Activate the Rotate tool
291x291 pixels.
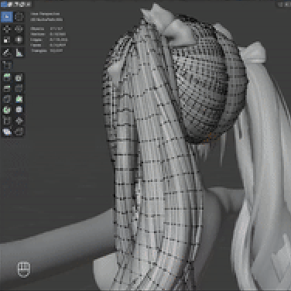point(19,29)
